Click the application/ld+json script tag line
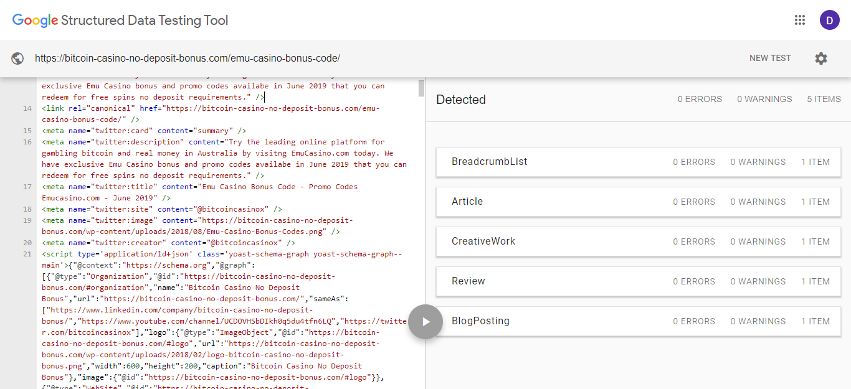 coord(222,254)
